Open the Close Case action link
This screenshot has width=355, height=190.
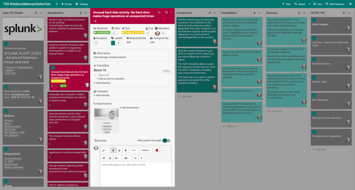(x=10, y=129)
